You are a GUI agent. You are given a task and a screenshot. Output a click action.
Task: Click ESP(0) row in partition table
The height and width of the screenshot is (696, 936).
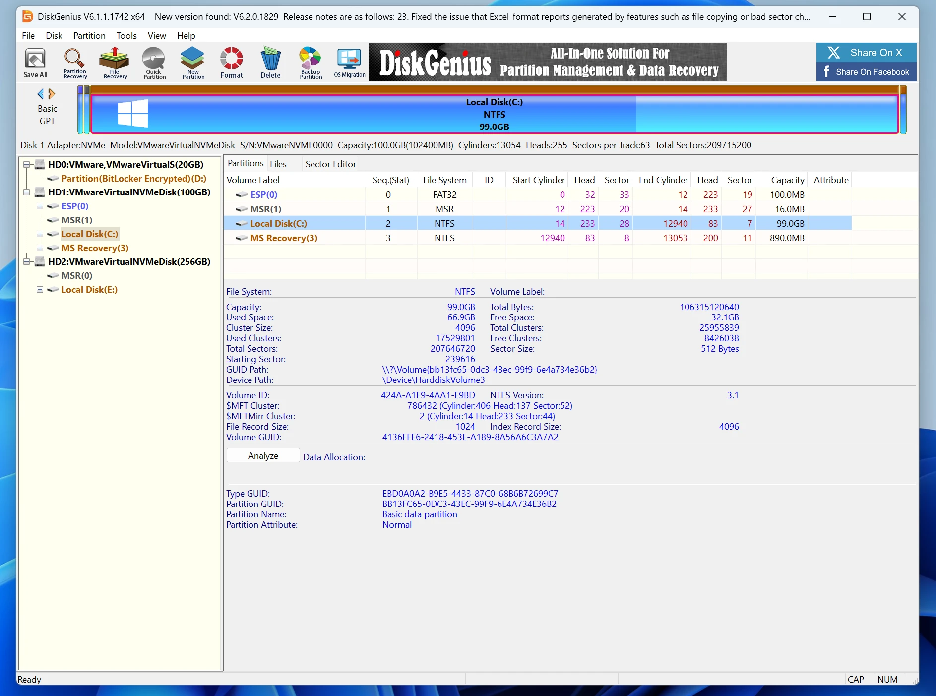pyautogui.click(x=538, y=194)
